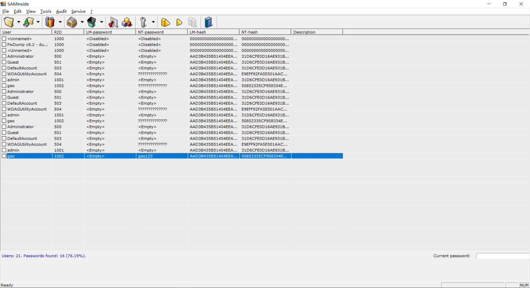This screenshot has width=530, height=288.
Task: Check the first <Unnamed> user checkbox
Action: [x=4, y=39]
